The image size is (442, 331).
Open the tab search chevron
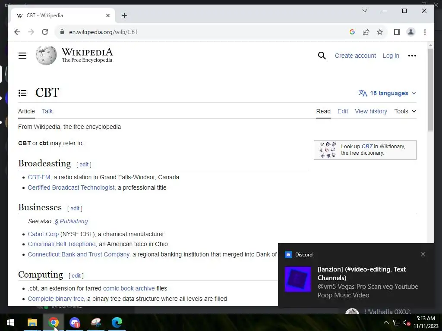click(x=364, y=11)
